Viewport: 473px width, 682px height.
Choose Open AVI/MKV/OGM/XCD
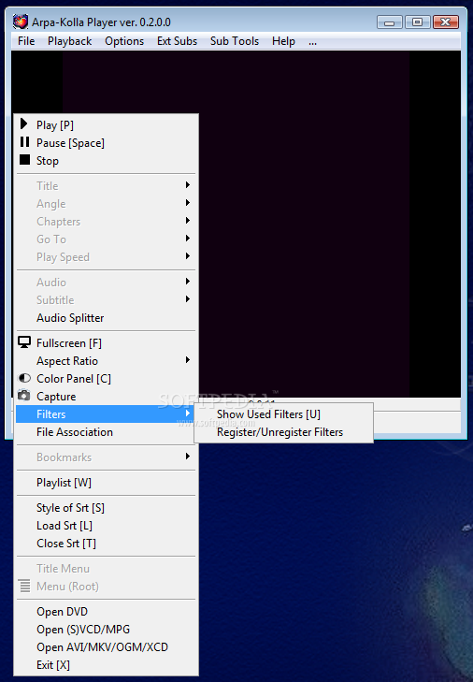[106, 647]
